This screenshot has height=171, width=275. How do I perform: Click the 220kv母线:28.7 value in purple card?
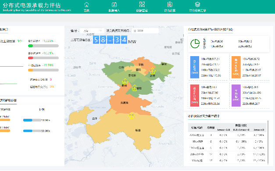pos(251,103)
